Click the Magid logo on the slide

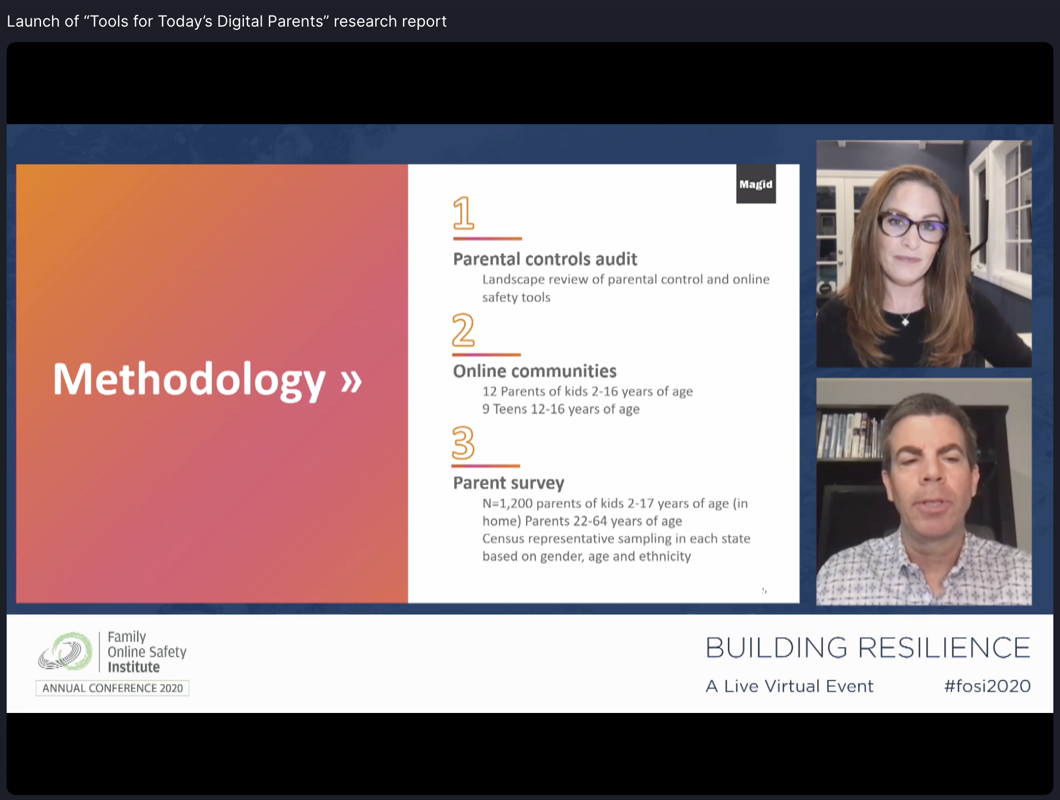pos(756,184)
